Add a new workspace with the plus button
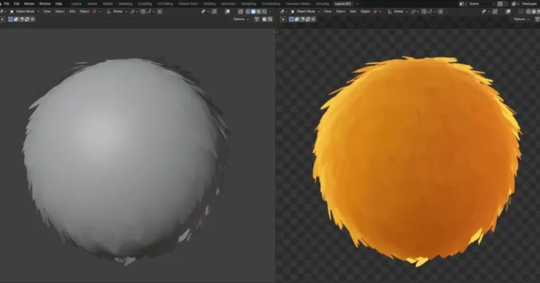Image resolution: width=540 pixels, height=283 pixels. tap(357, 4)
